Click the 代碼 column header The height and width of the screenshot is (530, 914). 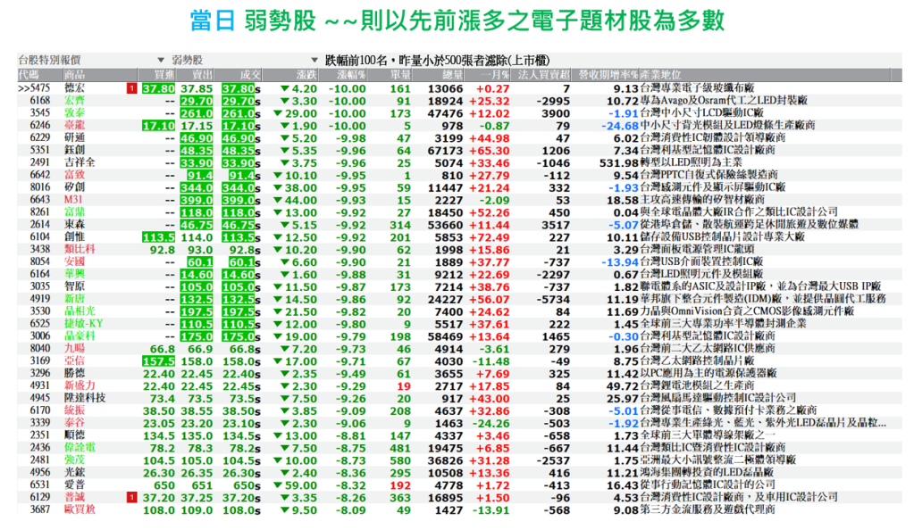(29, 74)
